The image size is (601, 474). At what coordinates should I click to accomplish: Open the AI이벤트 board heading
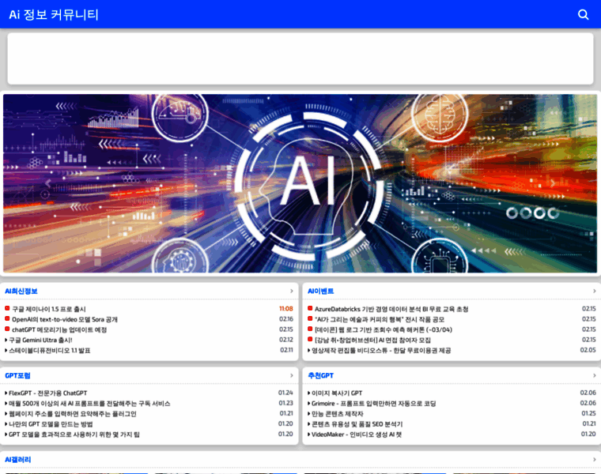321,291
